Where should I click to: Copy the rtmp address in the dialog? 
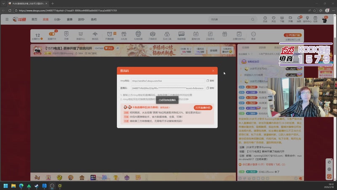(210, 81)
